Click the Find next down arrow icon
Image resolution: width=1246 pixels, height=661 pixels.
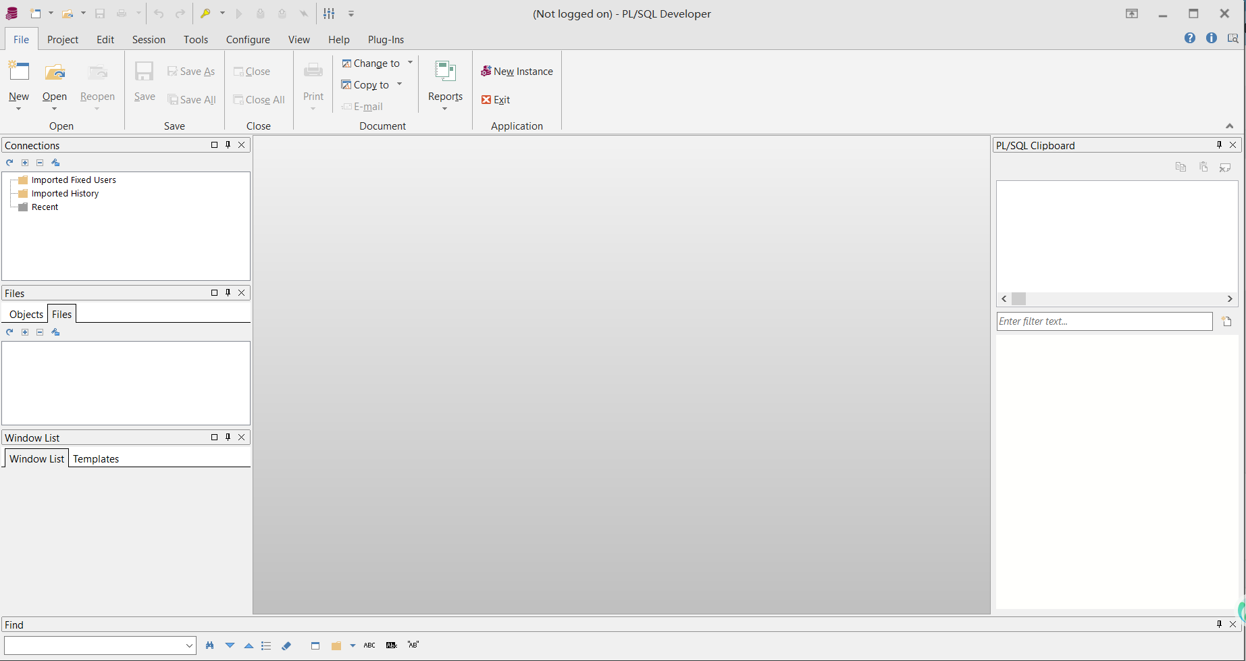[x=230, y=645]
